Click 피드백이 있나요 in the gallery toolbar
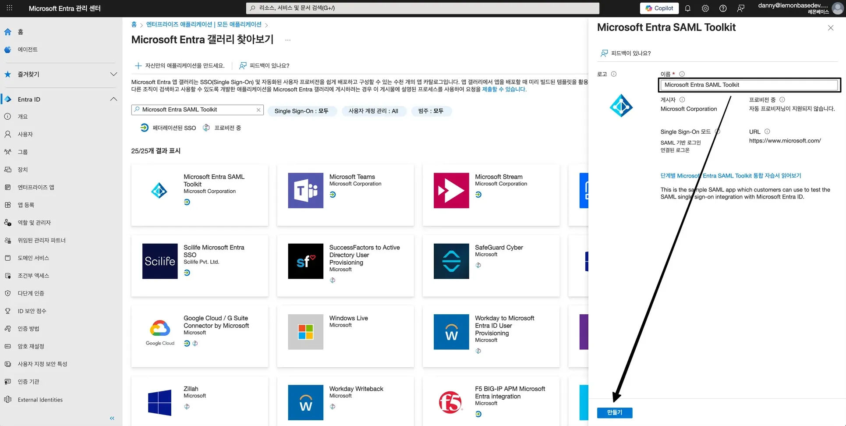The height and width of the screenshot is (426, 846). point(264,66)
